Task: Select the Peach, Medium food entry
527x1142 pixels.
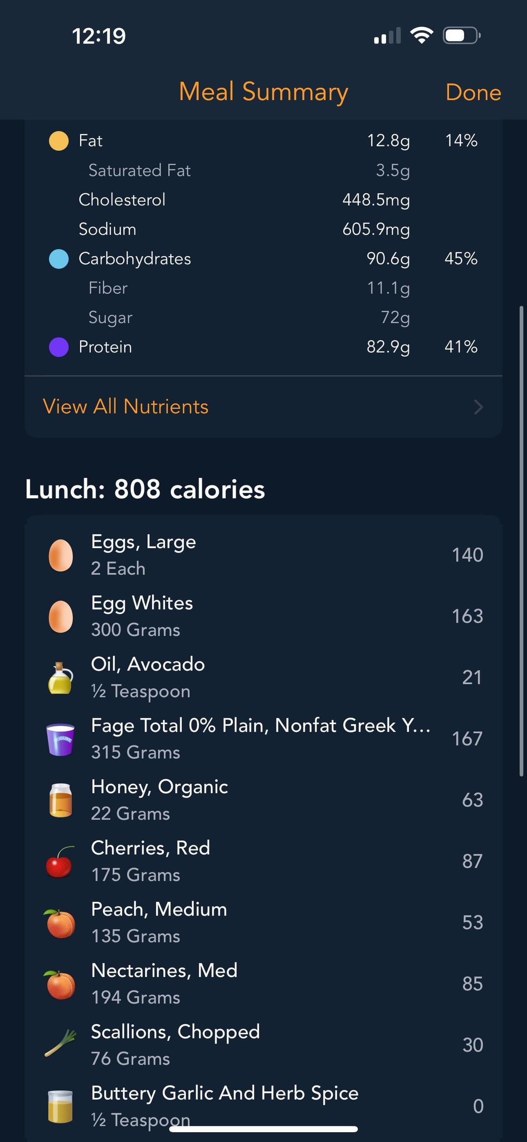Action: coord(263,922)
